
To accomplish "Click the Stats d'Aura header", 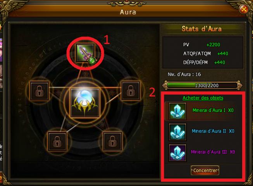I will tap(202, 29).
